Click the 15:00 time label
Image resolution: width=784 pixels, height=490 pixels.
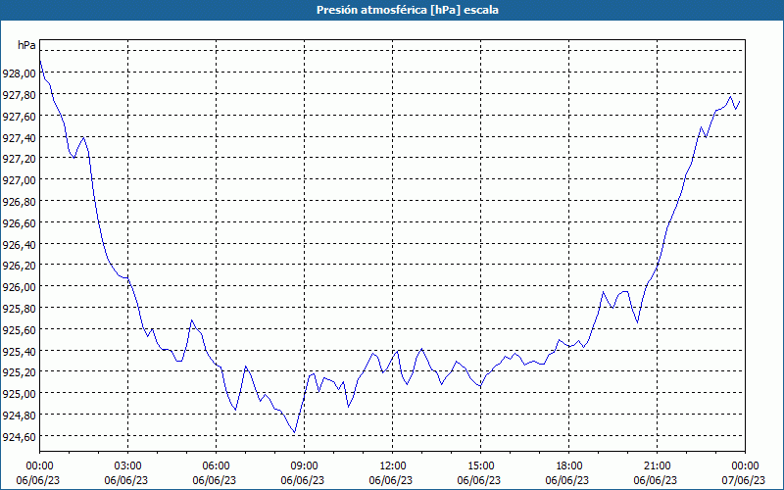tap(480, 466)
